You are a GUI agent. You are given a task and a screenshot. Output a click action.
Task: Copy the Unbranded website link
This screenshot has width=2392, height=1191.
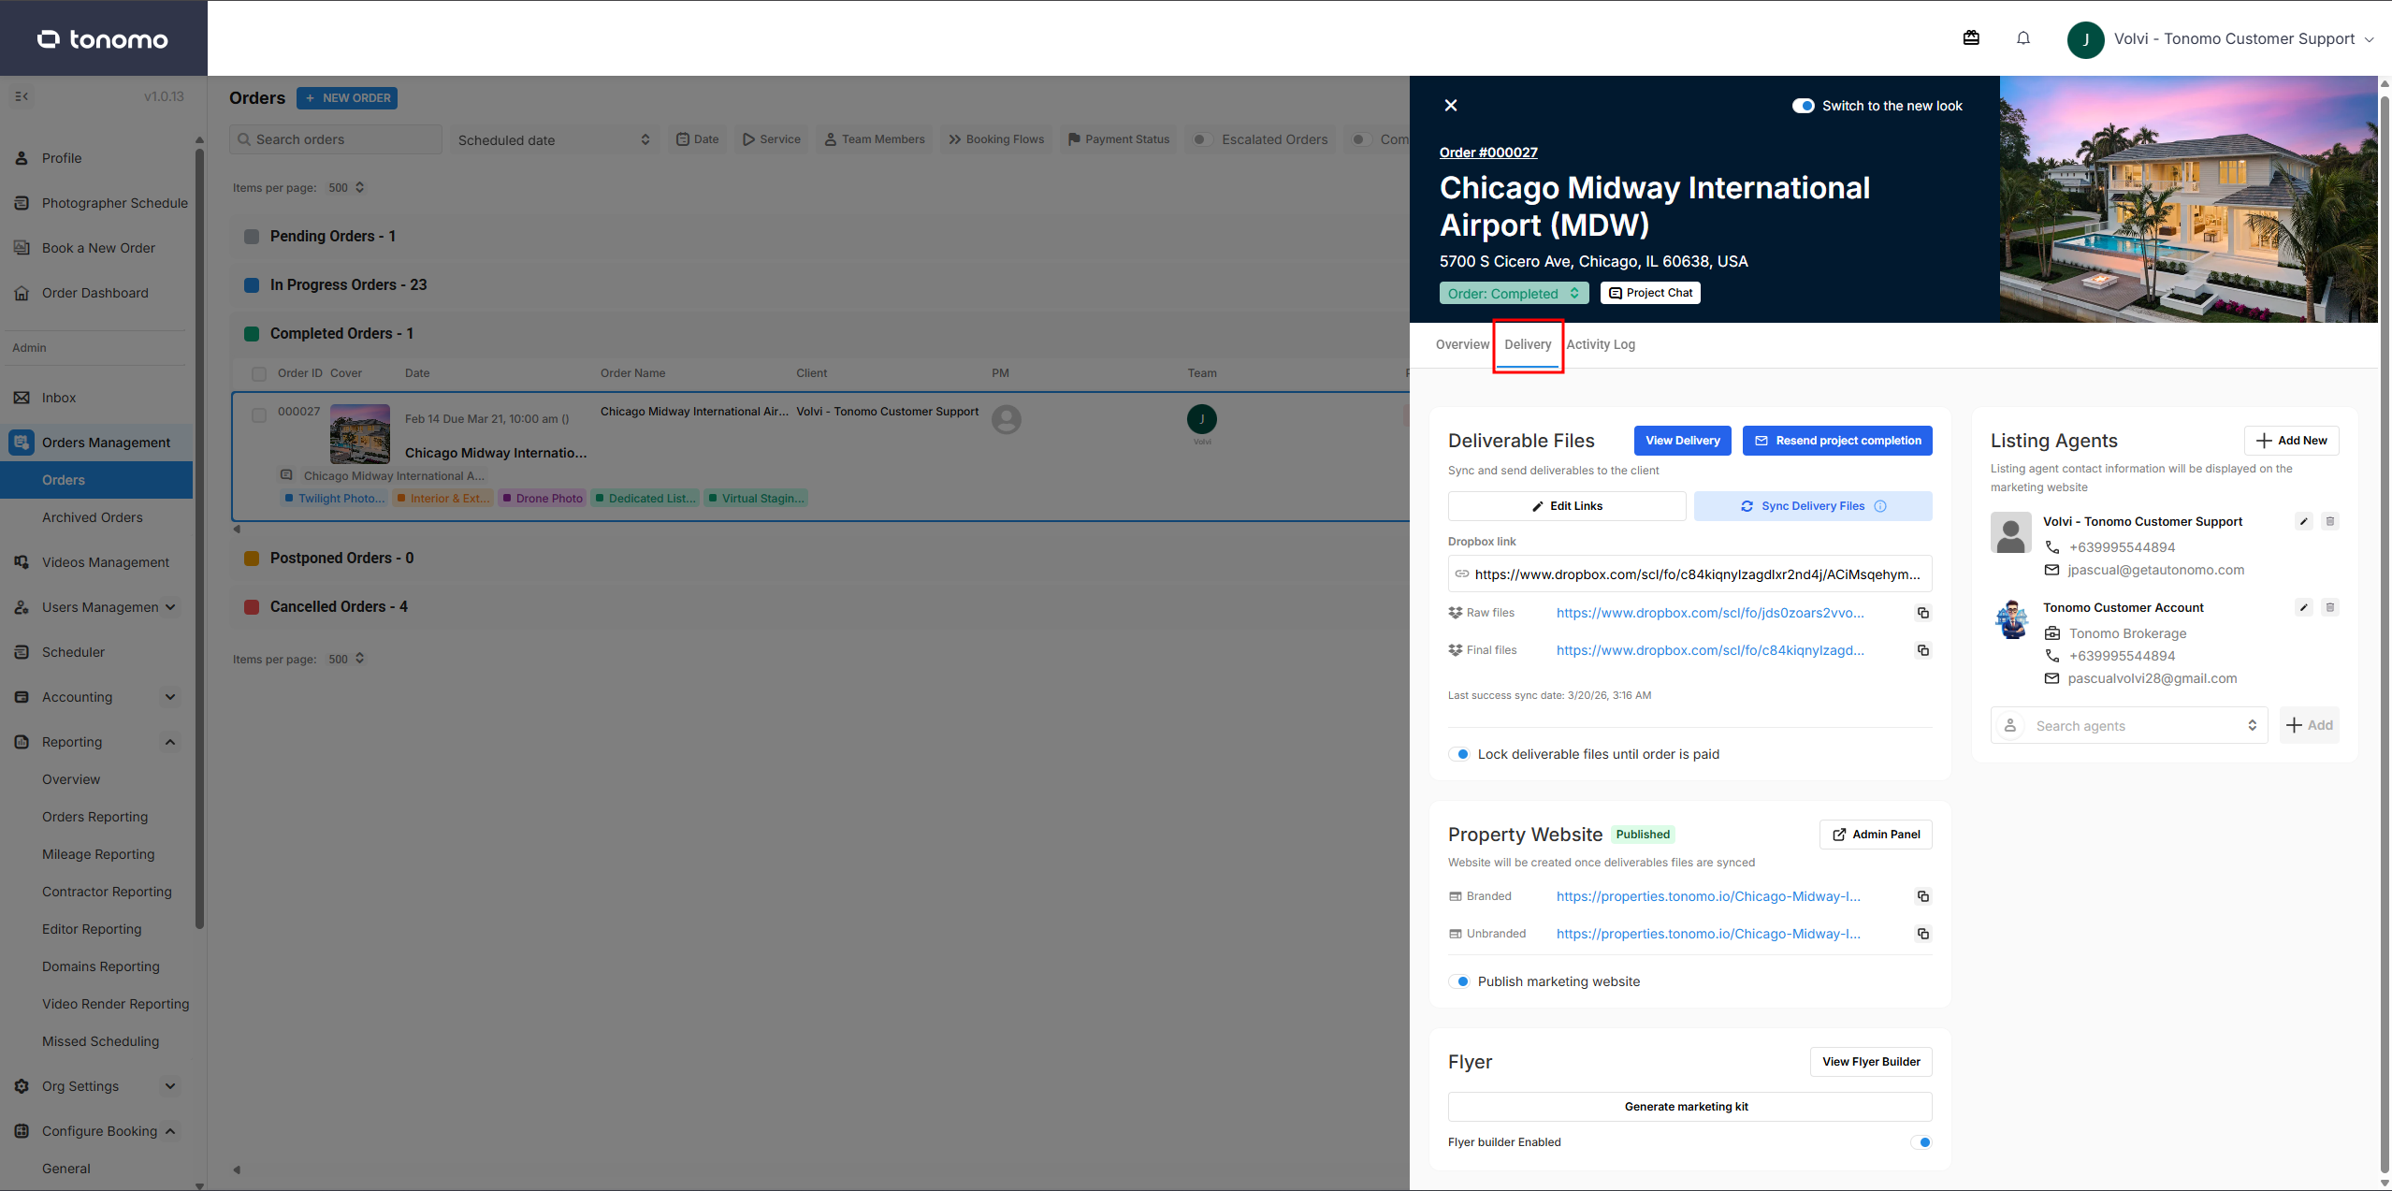point(1923,934)
